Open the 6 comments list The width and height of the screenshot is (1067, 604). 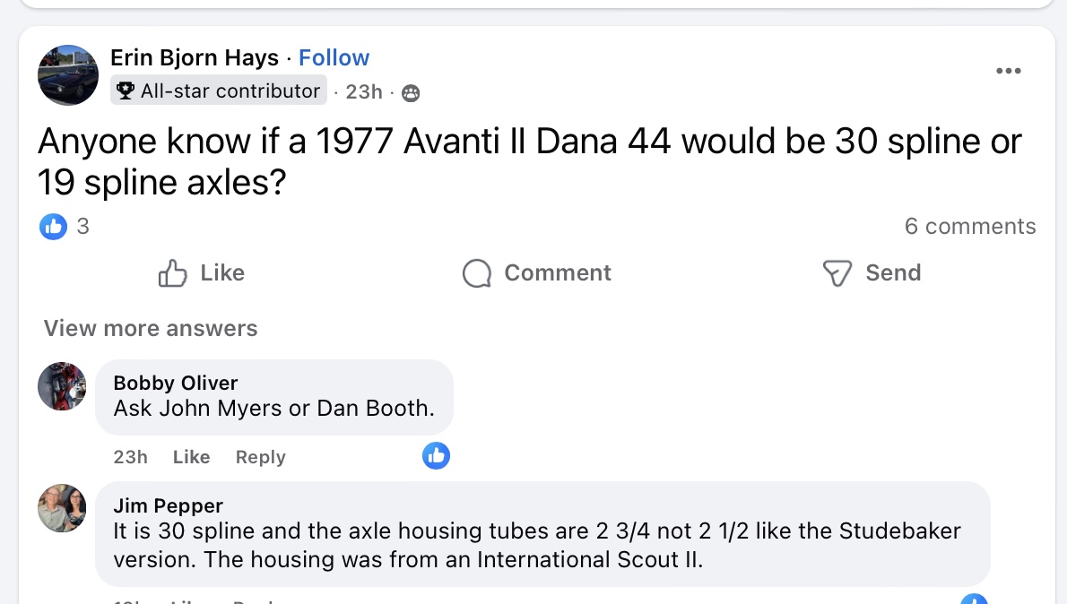pyautogui.click(x=969, y=227)
